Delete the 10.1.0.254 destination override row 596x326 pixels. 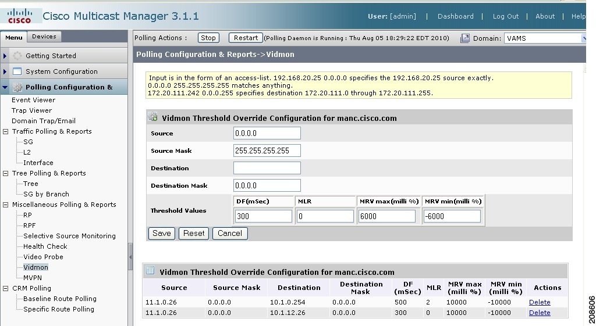[540, 303]
